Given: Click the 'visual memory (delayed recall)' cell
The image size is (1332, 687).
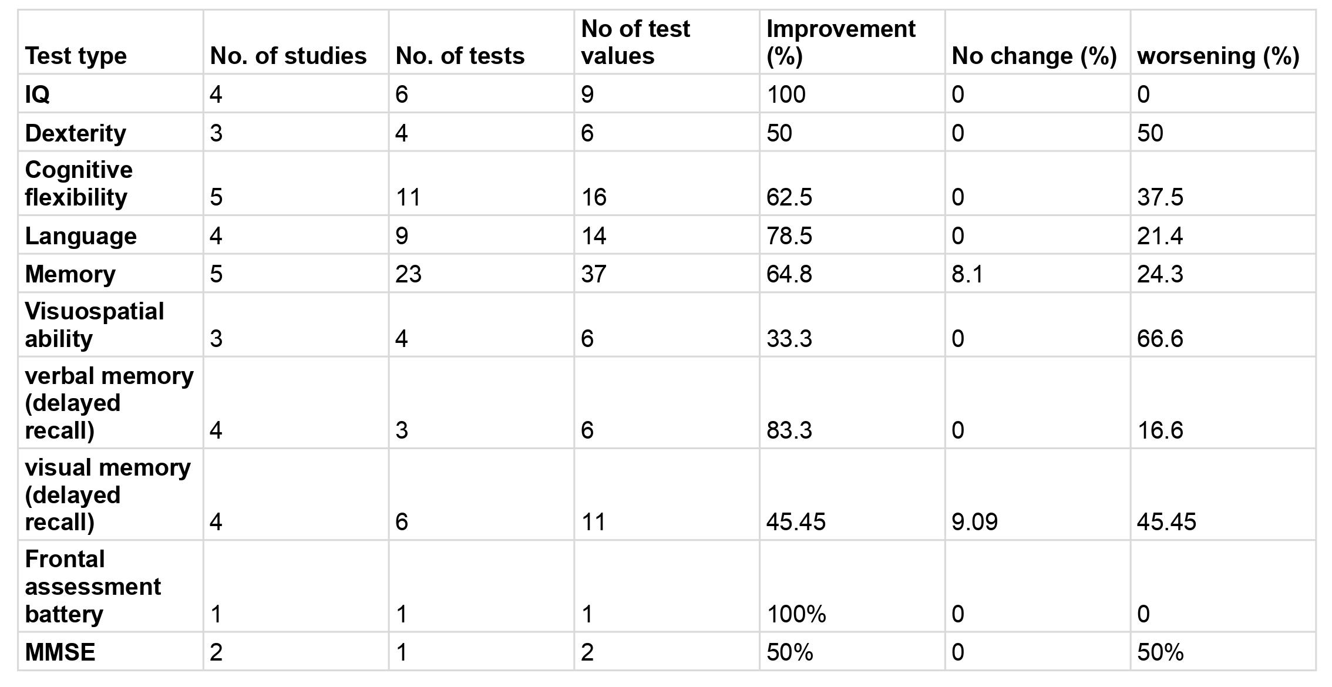Looking at the screenshot, I should click(x=108, y=494).
